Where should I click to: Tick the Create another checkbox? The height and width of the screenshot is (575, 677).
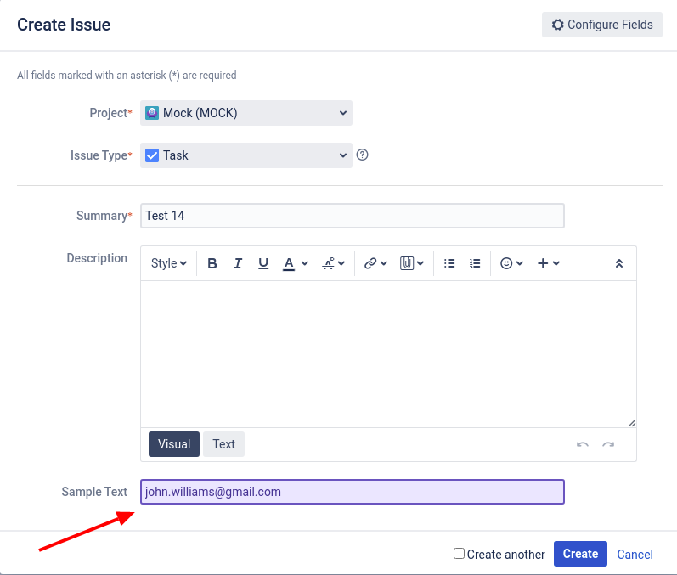click(459, 554)
